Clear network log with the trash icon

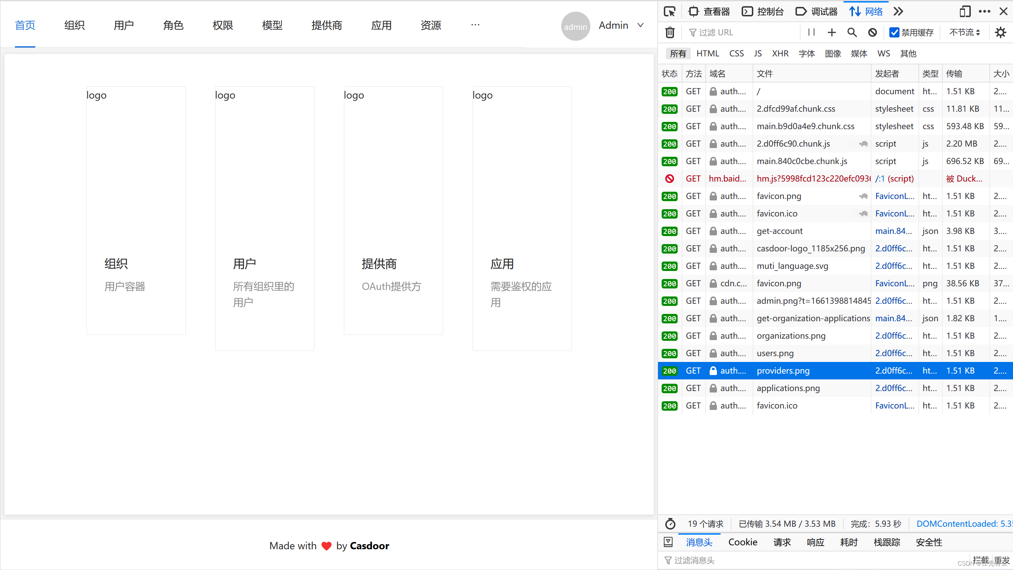tap(670, 32)
